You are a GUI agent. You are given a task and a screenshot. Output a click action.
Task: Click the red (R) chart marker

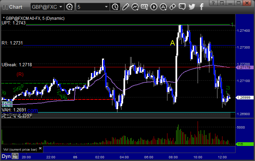tap(20, 74)
